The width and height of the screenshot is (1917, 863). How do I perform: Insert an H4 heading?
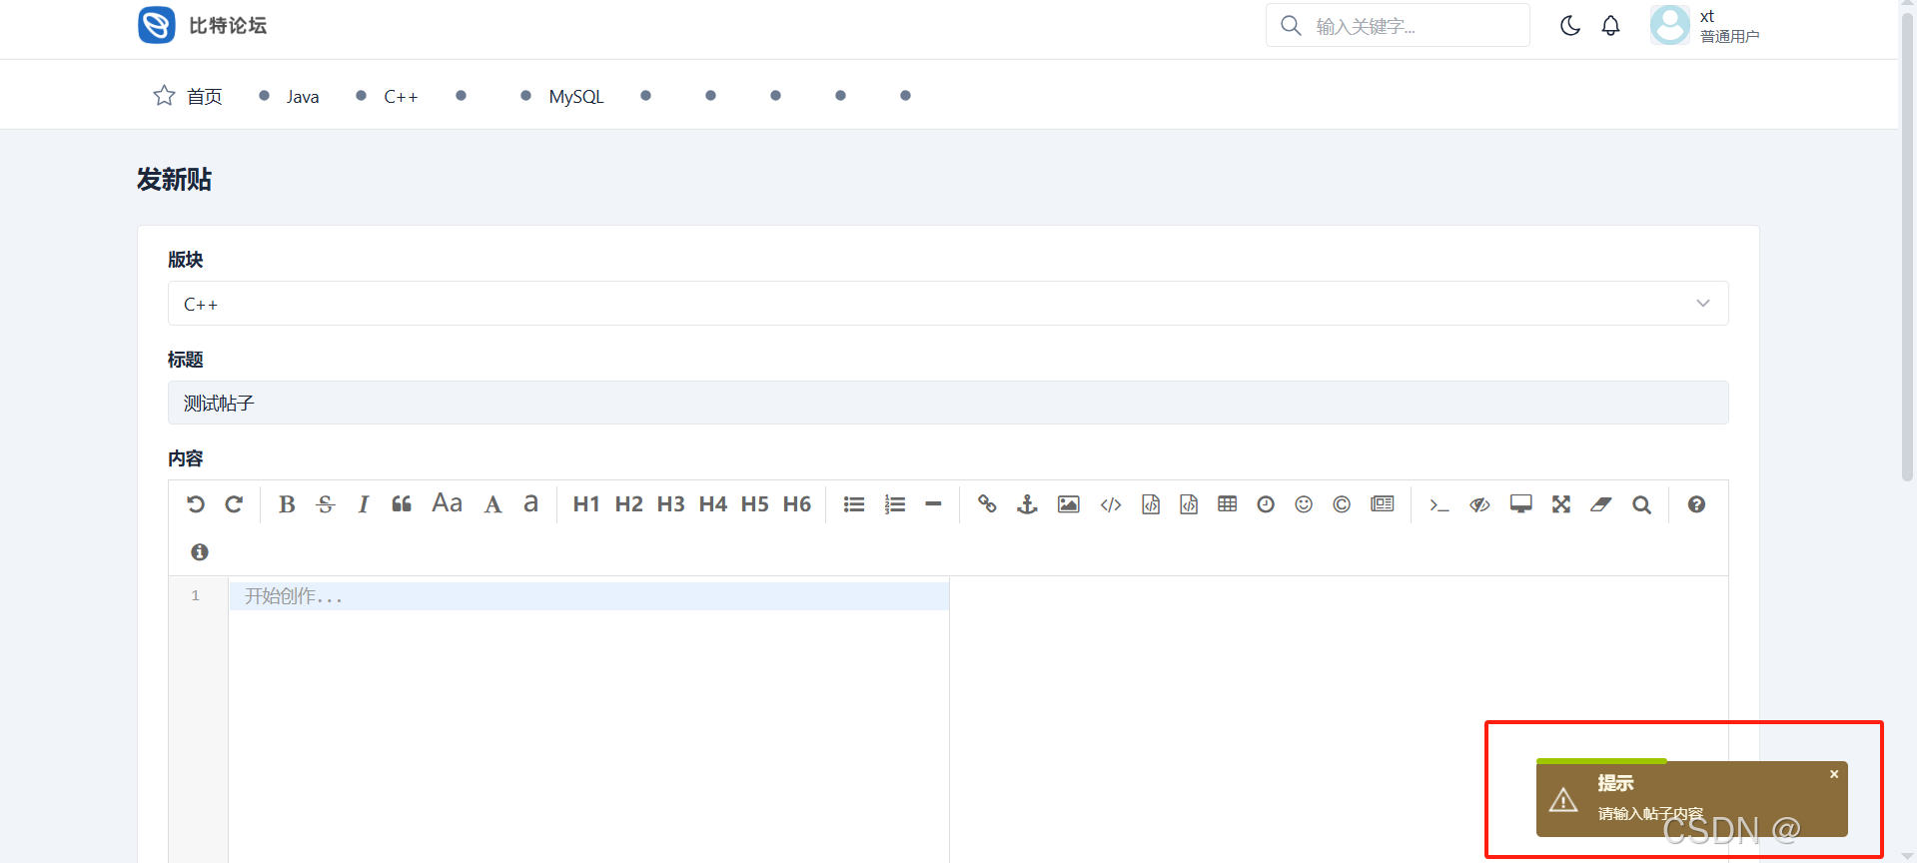click(713, 504)
